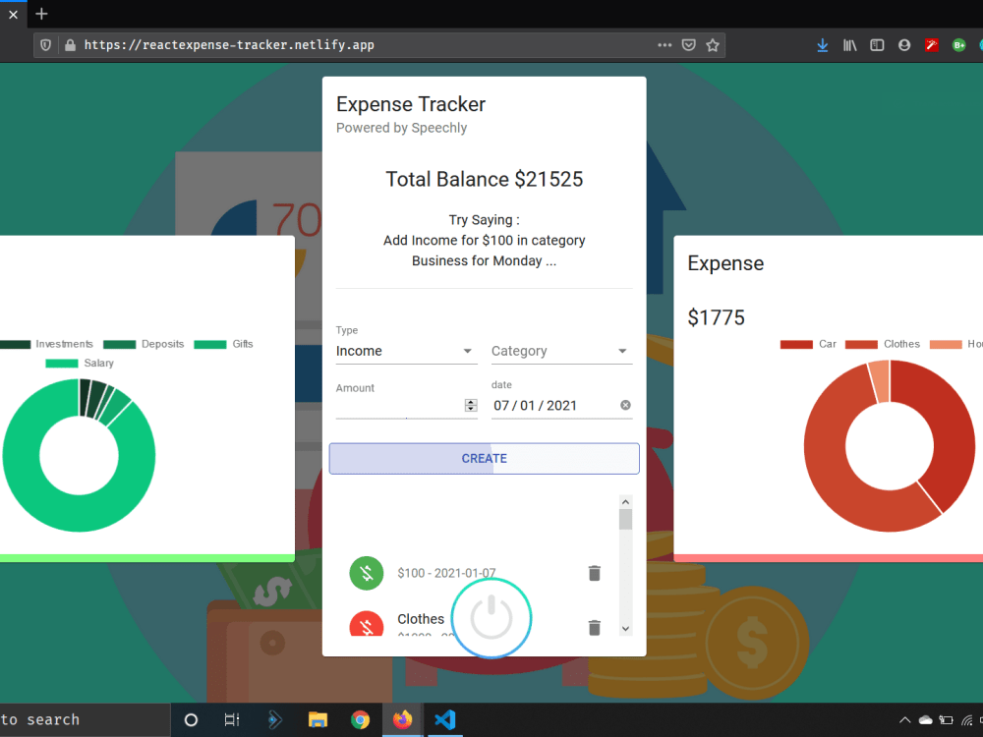Image resolution: width=983 pixels, height=737 pixels.
Task: Click the site security padlock icon
Action: (x=70, y=45)
